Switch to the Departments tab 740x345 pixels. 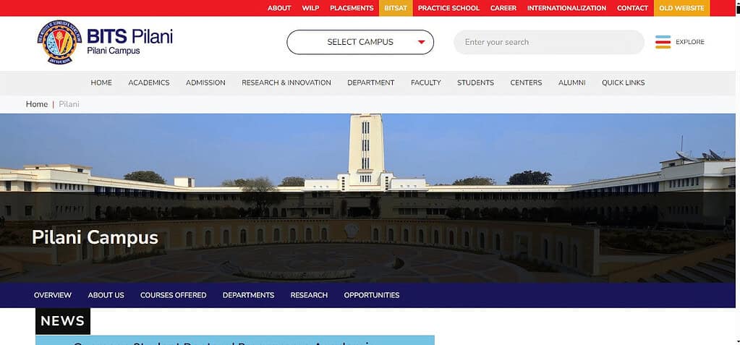coord(248,295)
